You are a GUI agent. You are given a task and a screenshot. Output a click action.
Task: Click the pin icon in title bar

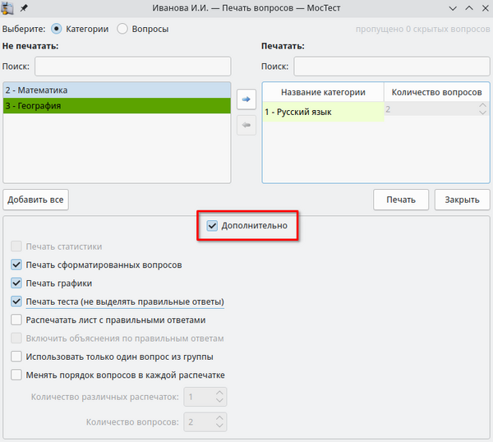click(x=25, y=8)
